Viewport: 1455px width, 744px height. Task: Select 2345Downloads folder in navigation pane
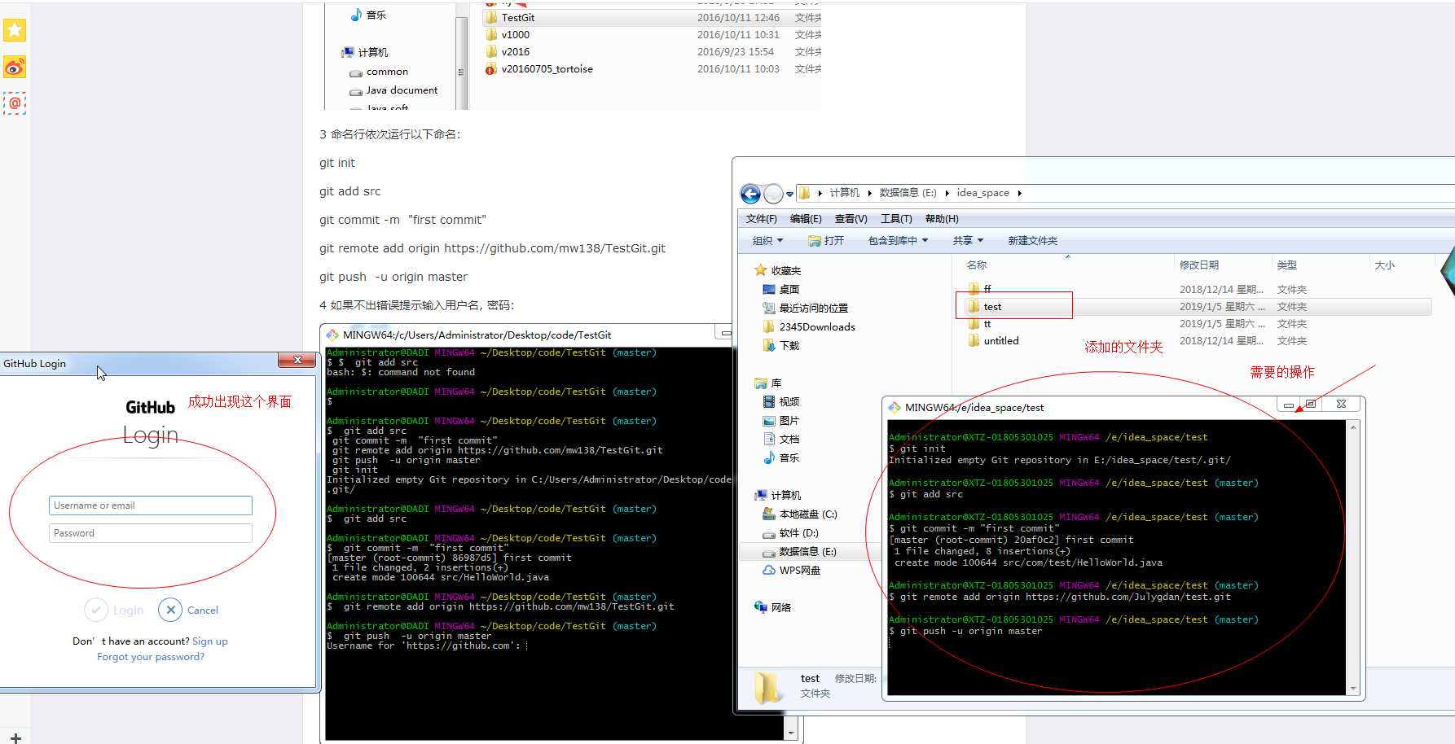click(x=809, y=326)
